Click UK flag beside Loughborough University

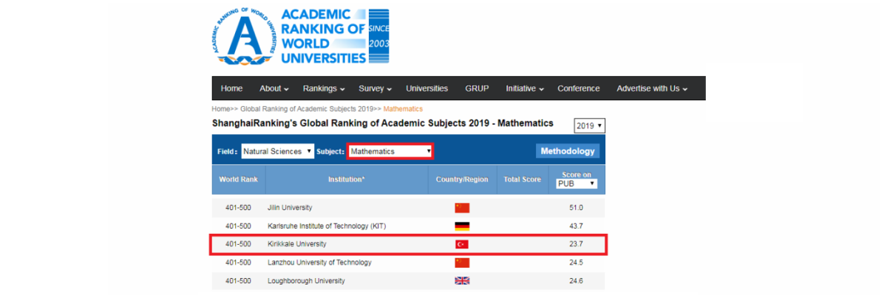(462, 281)
